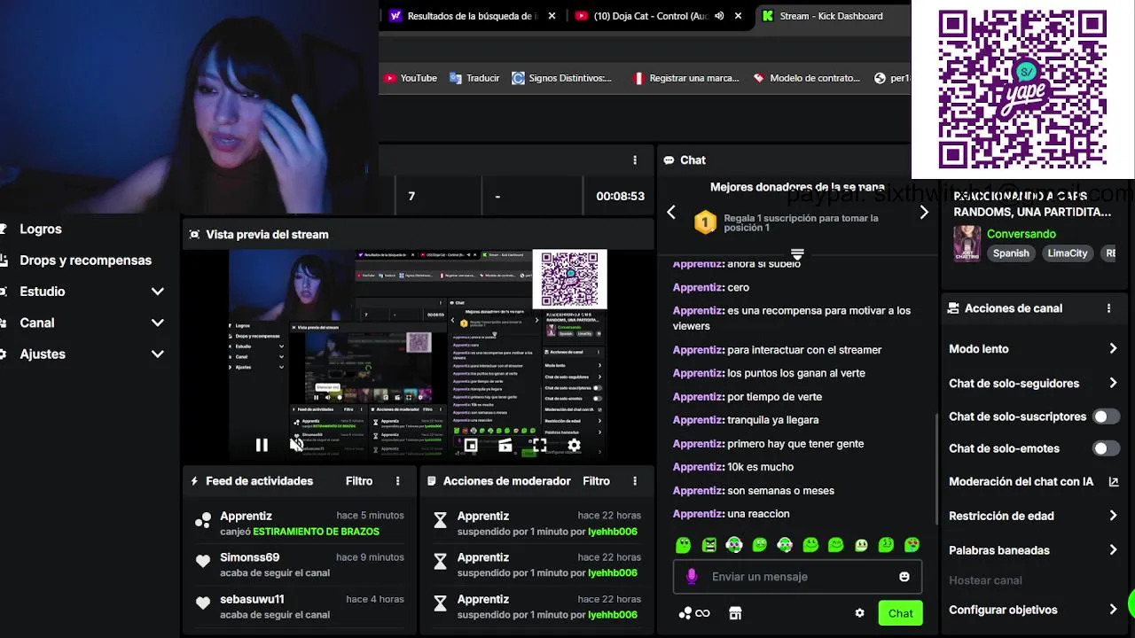
Task: Open Modo lento options
Action: (1033, 349)
